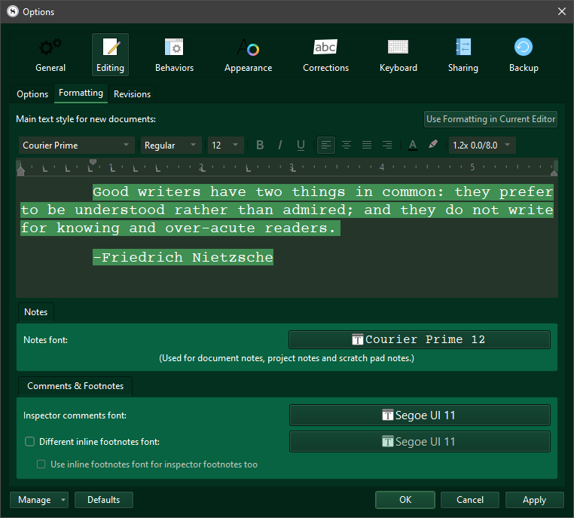Open the Behaviors options section
Image resolution: width=574 pixels, height=518 pixels.
pos(174,55)
